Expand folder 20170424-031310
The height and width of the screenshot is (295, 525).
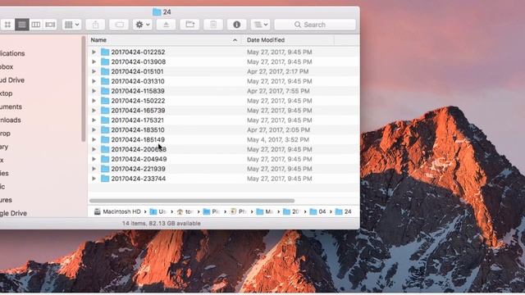[94, 81]
